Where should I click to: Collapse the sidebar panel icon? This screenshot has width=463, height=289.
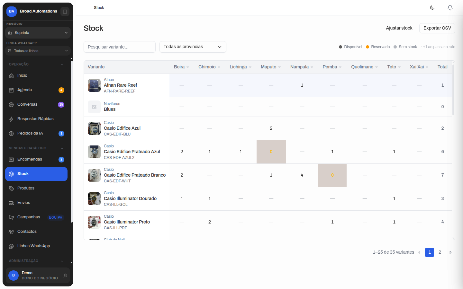65,12
